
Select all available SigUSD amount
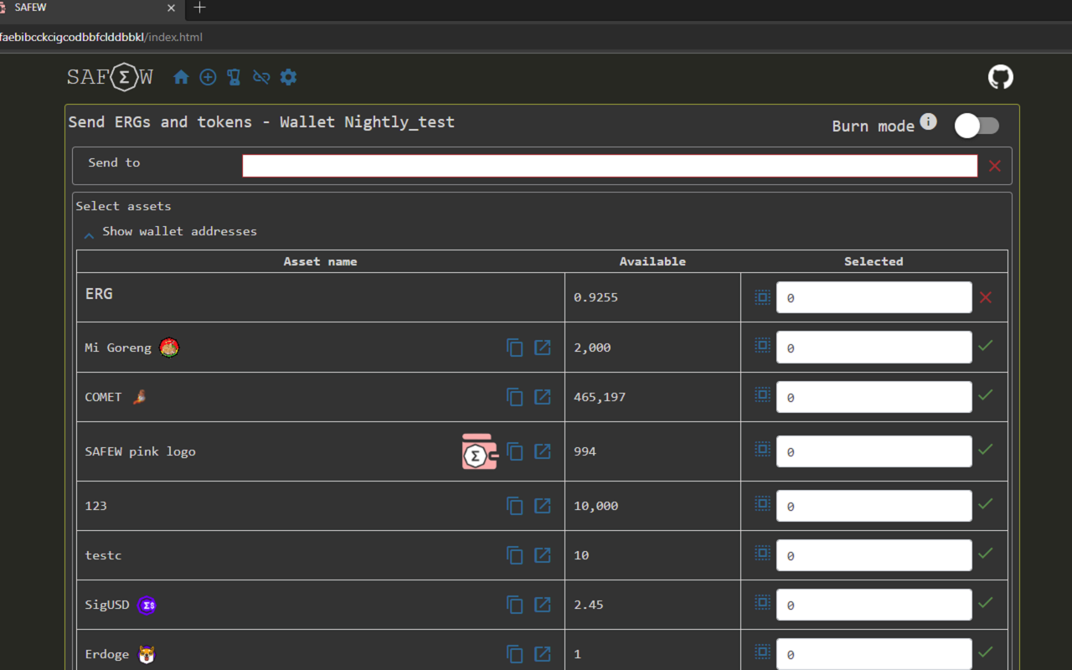tap(762, 602)
